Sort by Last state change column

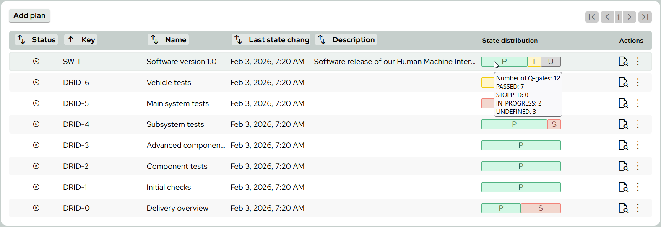point(271,40)
